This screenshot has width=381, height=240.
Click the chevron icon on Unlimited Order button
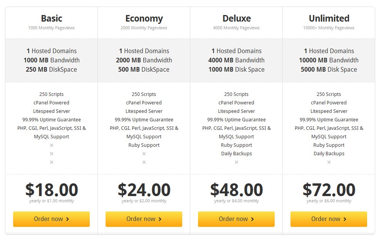click(345, 219)
